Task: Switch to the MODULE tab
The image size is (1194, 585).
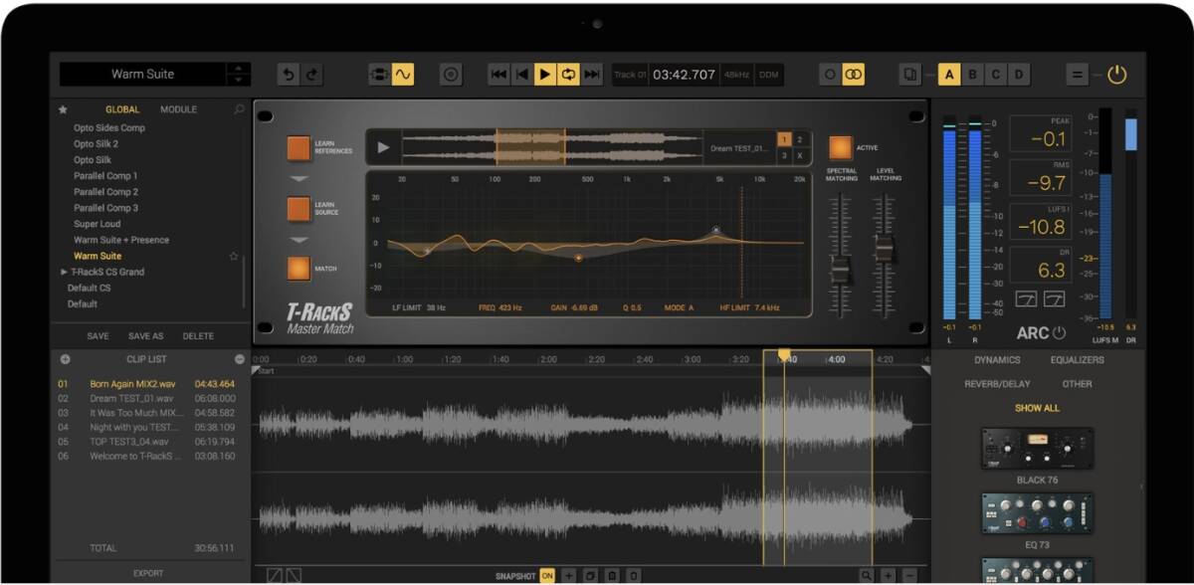Action: click(x=179, y=109)
